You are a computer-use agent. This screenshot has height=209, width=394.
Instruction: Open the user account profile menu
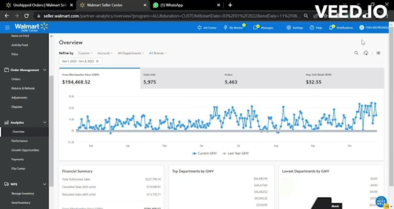(x=374, y=28)
